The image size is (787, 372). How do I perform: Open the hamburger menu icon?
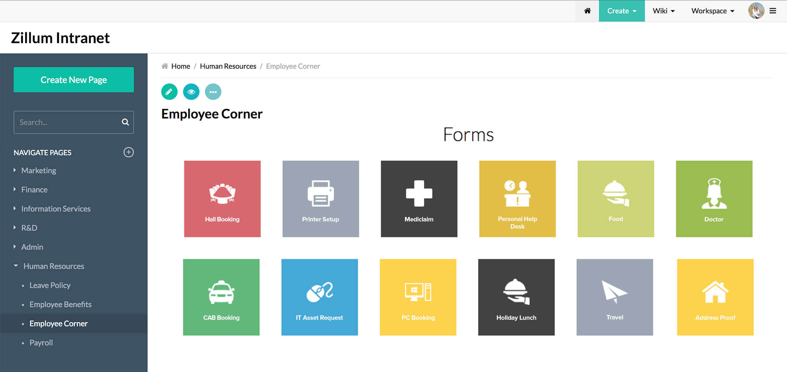point(773,11)
